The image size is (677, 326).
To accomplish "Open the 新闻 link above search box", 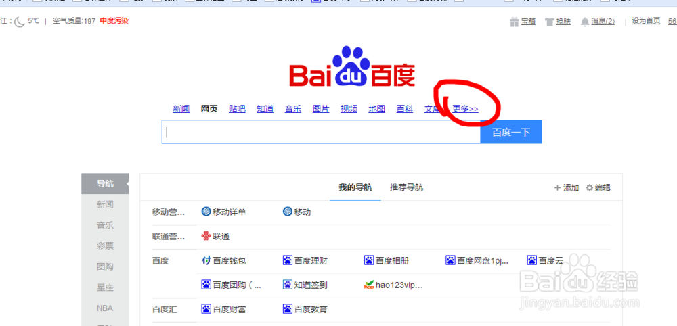I will click(181, 109).
